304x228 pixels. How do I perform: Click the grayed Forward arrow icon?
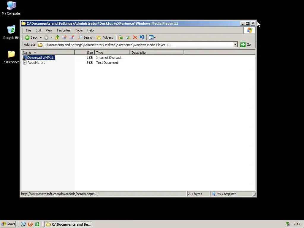pyautogui.click(x=46, y=38)
